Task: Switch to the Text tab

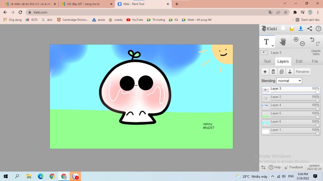Action: [267, 61]
